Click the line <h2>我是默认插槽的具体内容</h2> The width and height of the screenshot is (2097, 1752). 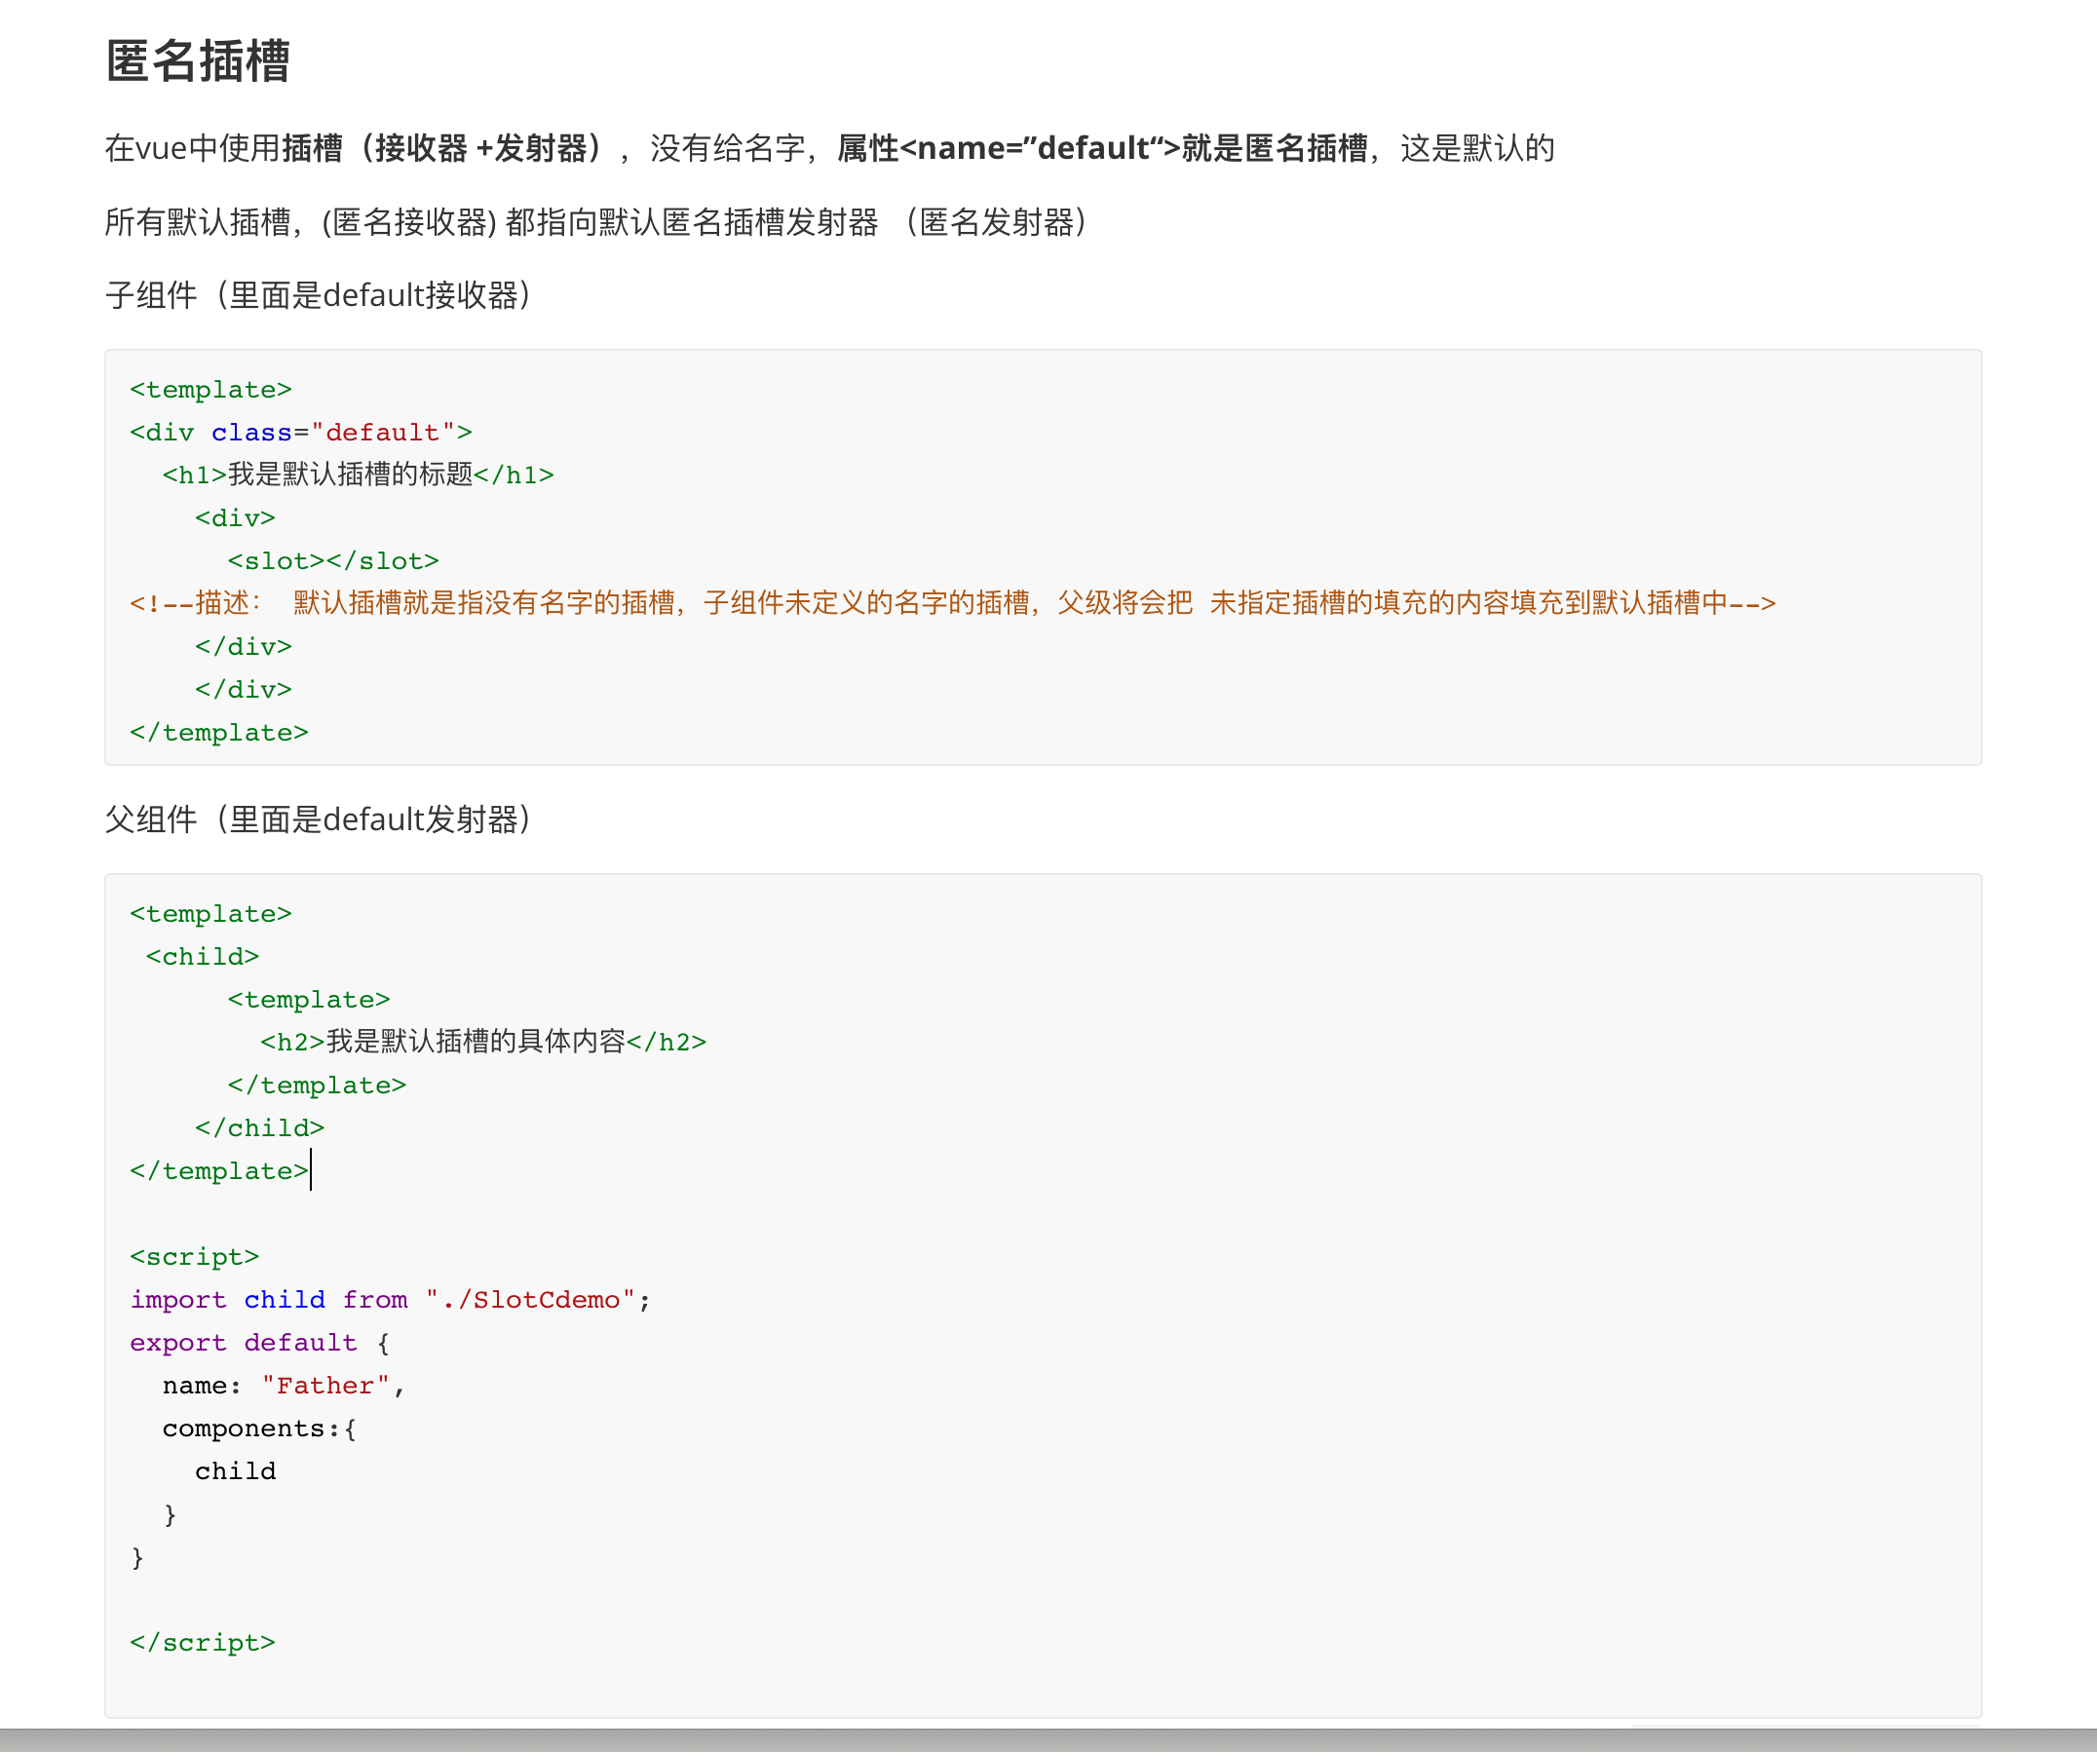(x=483, y=1043)
